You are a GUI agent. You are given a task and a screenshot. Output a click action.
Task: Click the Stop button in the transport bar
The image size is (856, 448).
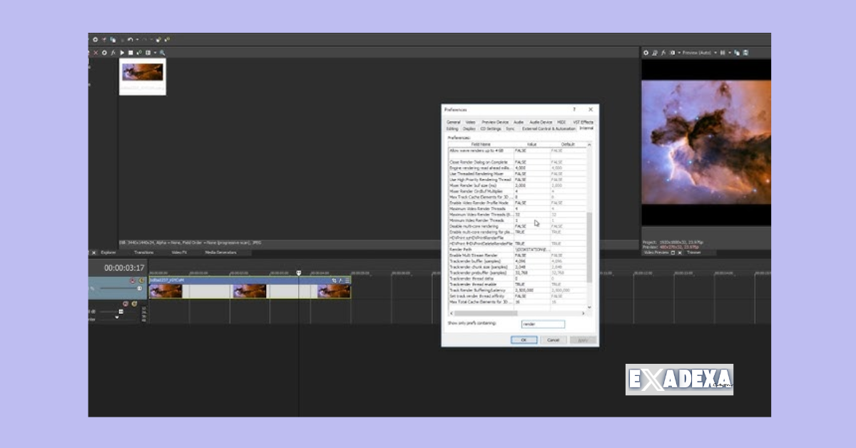tap(131, 52)
